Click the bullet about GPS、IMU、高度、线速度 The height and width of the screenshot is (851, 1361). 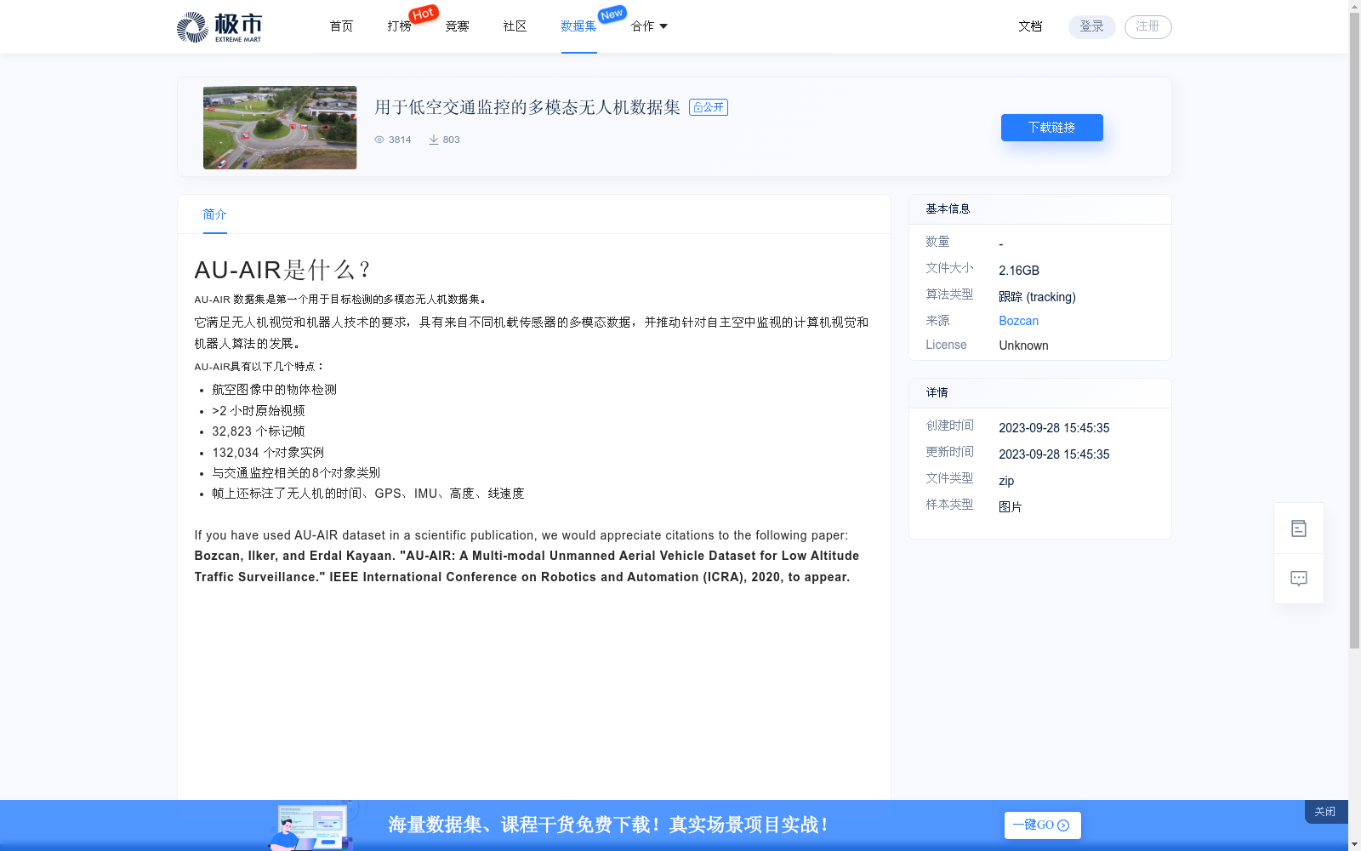pos(368,494)
